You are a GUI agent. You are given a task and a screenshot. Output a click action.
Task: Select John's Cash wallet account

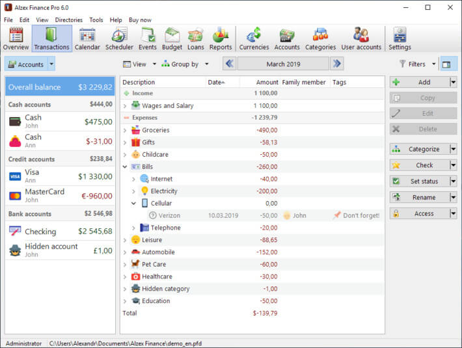[60, 121]
